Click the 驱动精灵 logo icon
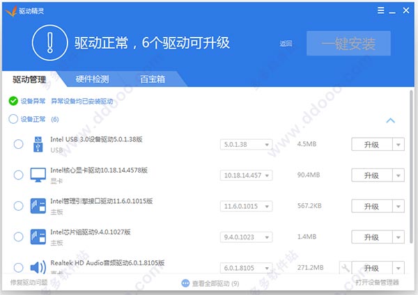The width and height of the screenshot is (418, 295). coord(11,10)
